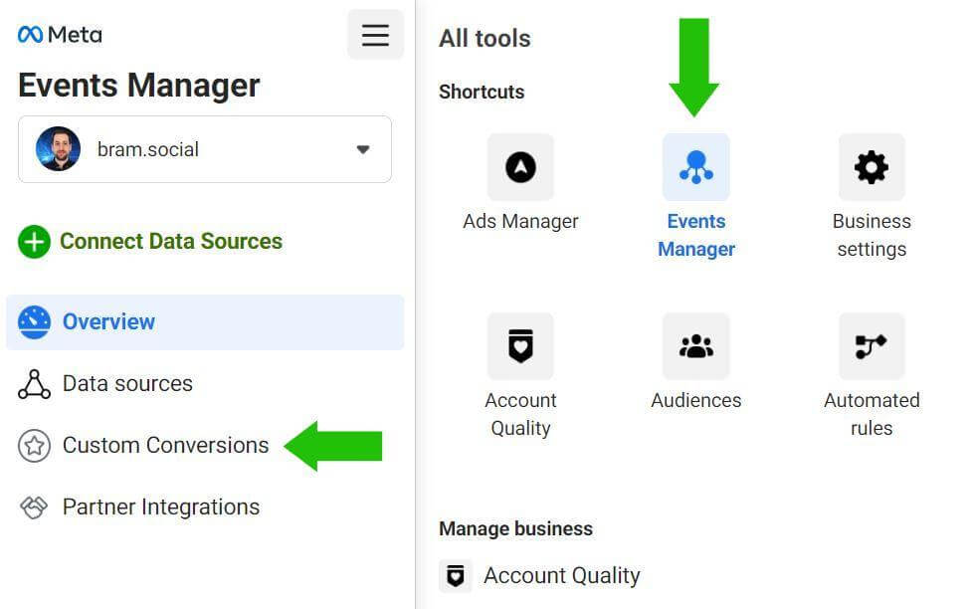Open the Automated rules shortcut icon
Image resolution: width=973 pixels, height=609 pixels.
[872, 346]
